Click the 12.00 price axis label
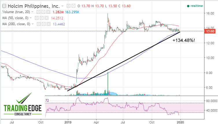Viewport: 218px width, 124px height. (210, 43)
